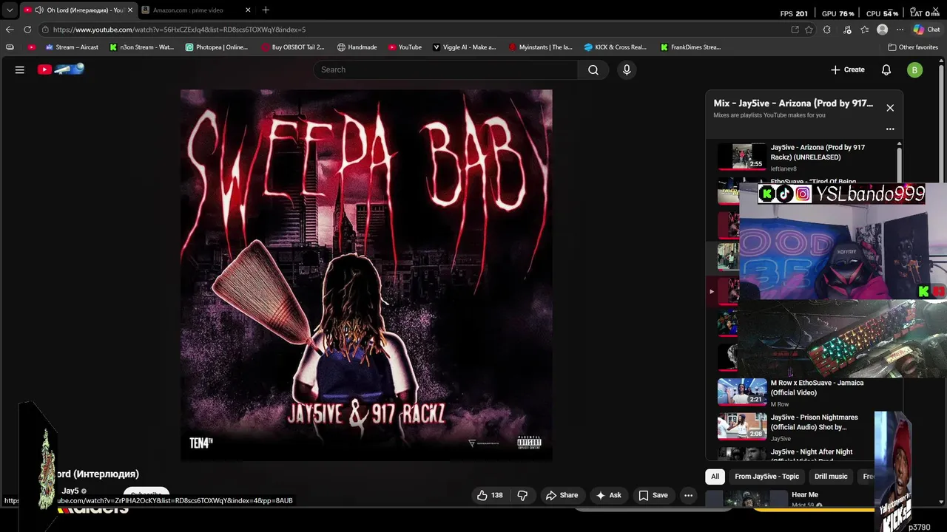The image size is (947, 532).
Task: Like the video with 138 likes
Action: [490, 495]
